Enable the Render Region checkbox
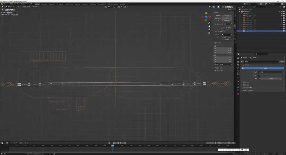 click(x=222, y=28)
